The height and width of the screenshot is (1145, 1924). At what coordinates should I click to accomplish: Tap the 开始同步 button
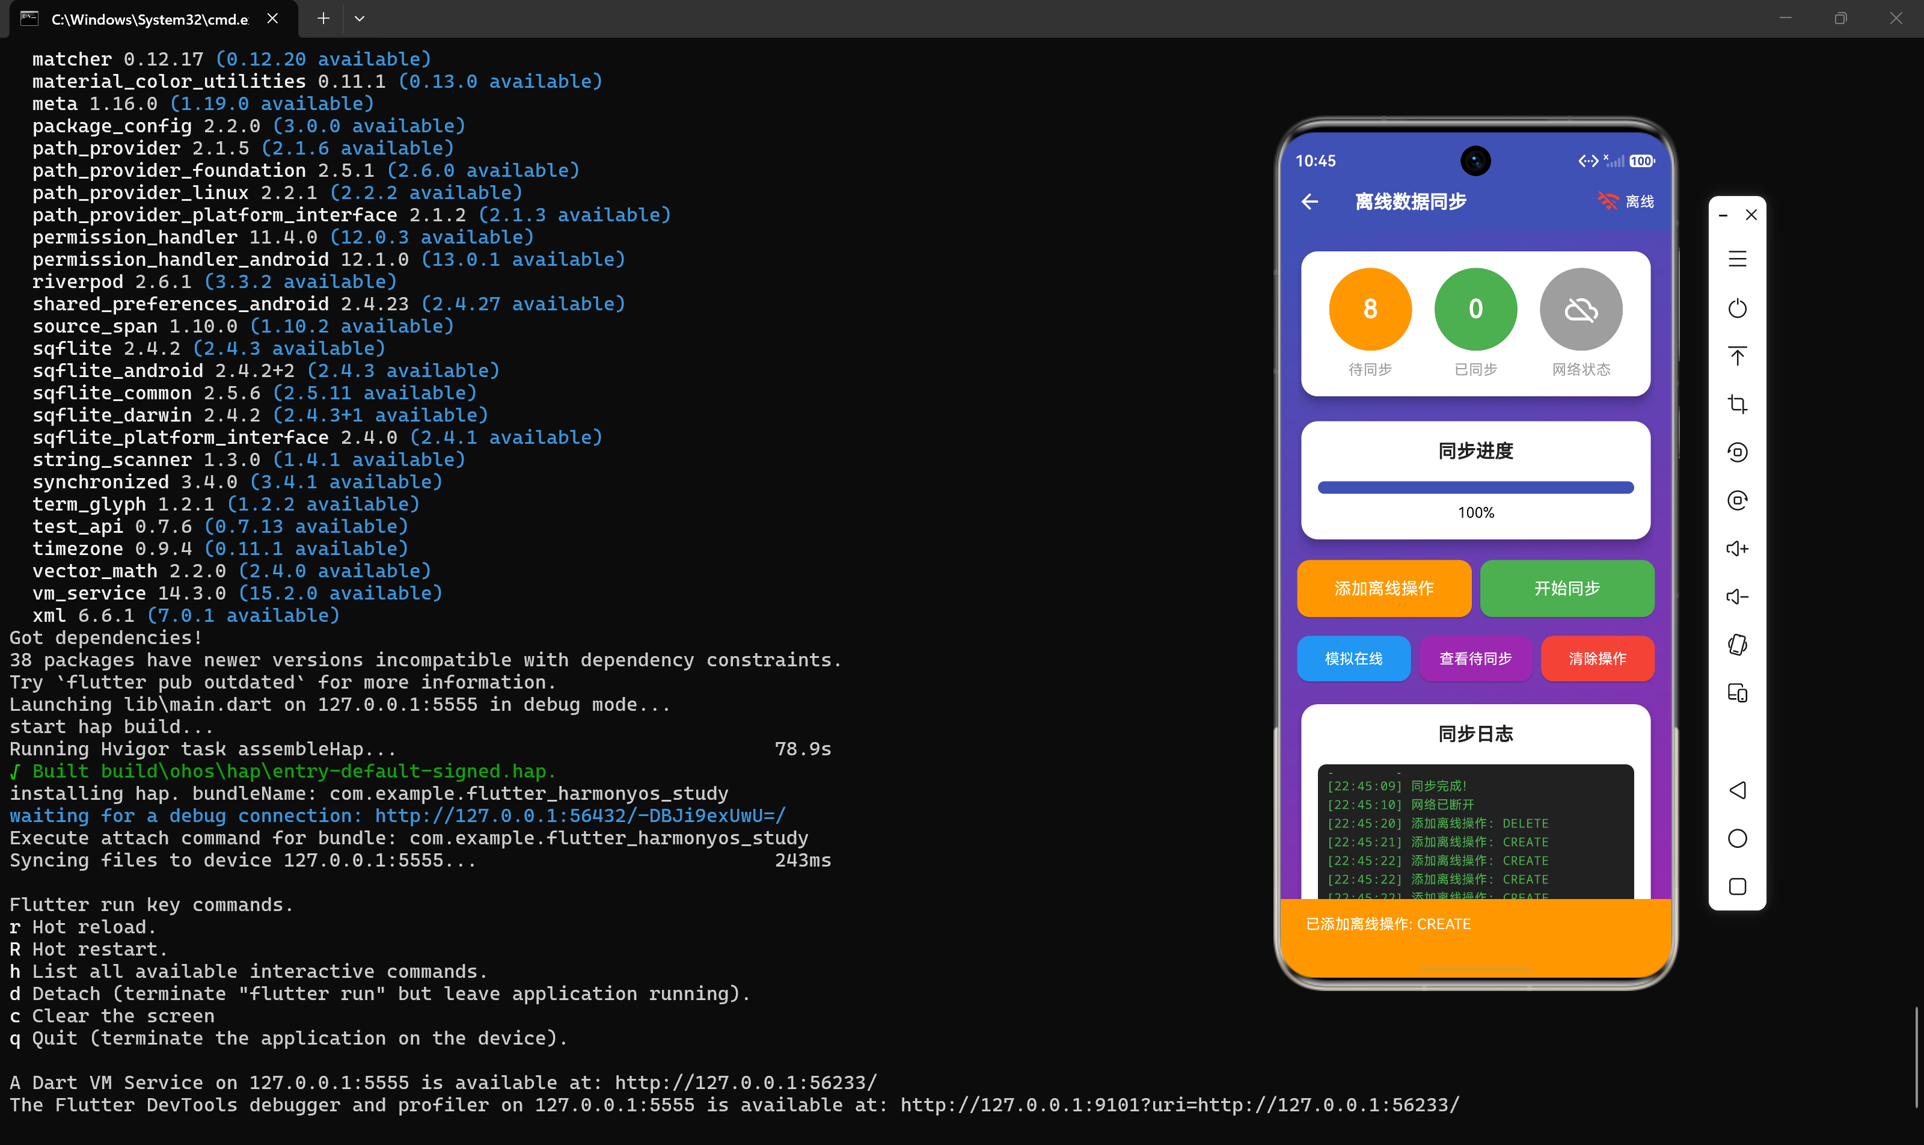[1567, 588]
